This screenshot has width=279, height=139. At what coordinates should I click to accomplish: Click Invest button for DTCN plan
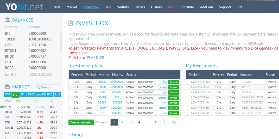(174, 98)
